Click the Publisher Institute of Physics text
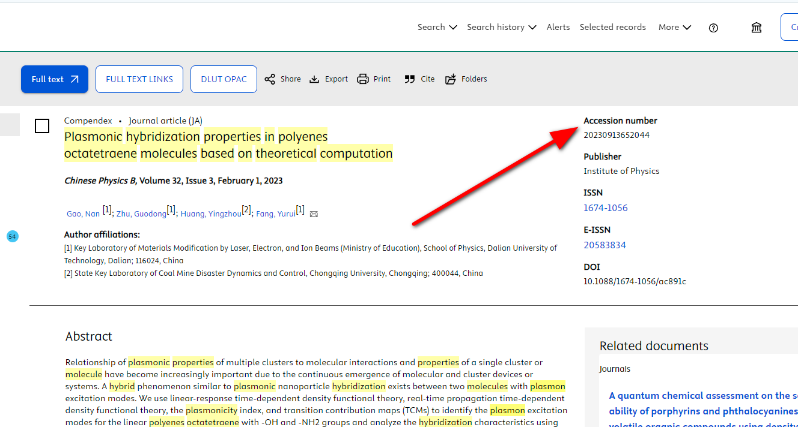The image size is (798, 427). click(621, 171)
